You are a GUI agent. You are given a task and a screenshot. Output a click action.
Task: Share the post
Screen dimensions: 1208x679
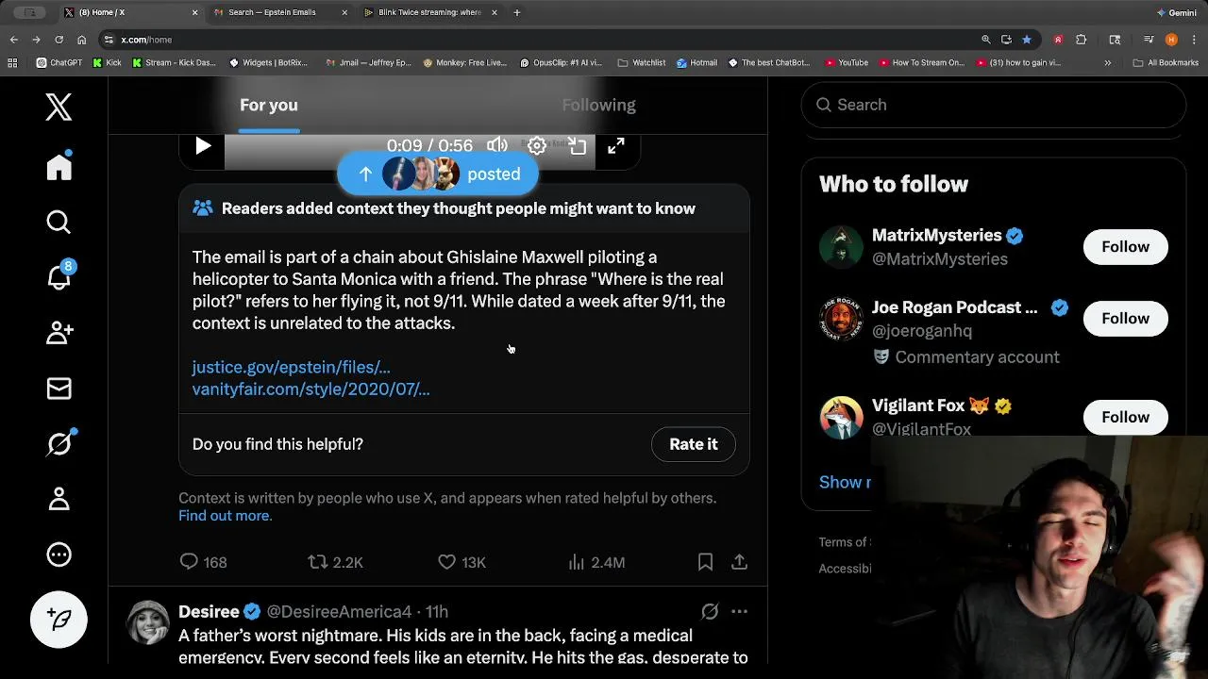point(739,562)
